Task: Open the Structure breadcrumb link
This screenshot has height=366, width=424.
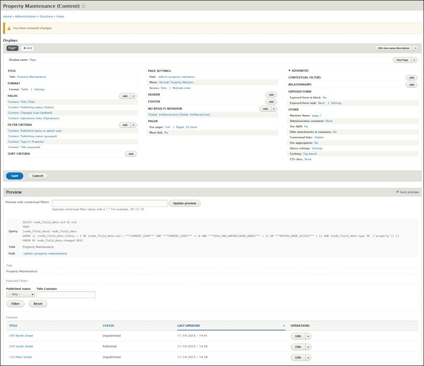Action: click(46, 17)
